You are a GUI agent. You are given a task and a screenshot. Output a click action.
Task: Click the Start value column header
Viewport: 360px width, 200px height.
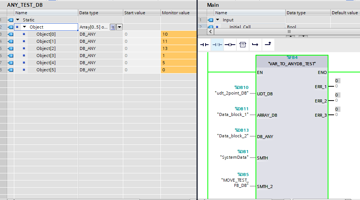[142, 13]
